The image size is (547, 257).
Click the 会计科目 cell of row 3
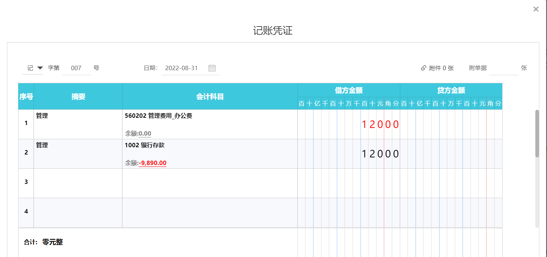tap(210, 182)
